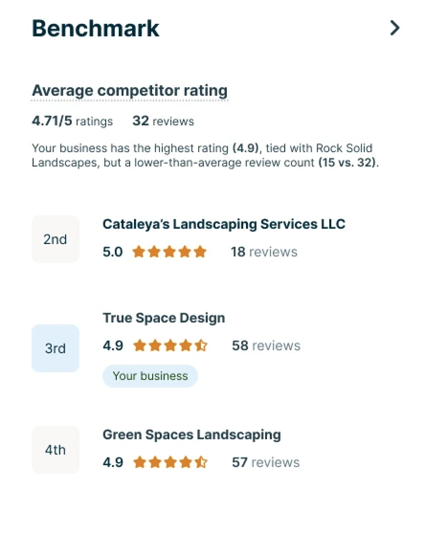
Task: Click the 5.0 rating score for Cataleya's
Action: coord(112,252)
